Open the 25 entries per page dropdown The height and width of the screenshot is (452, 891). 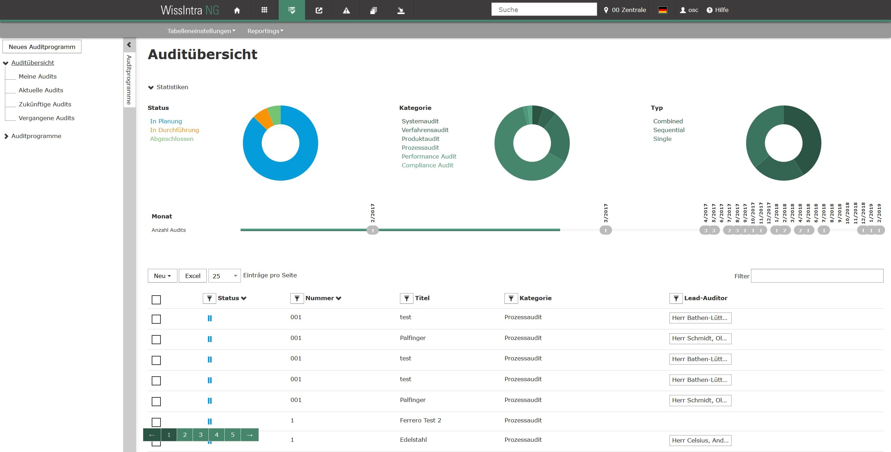click(224, 276)
